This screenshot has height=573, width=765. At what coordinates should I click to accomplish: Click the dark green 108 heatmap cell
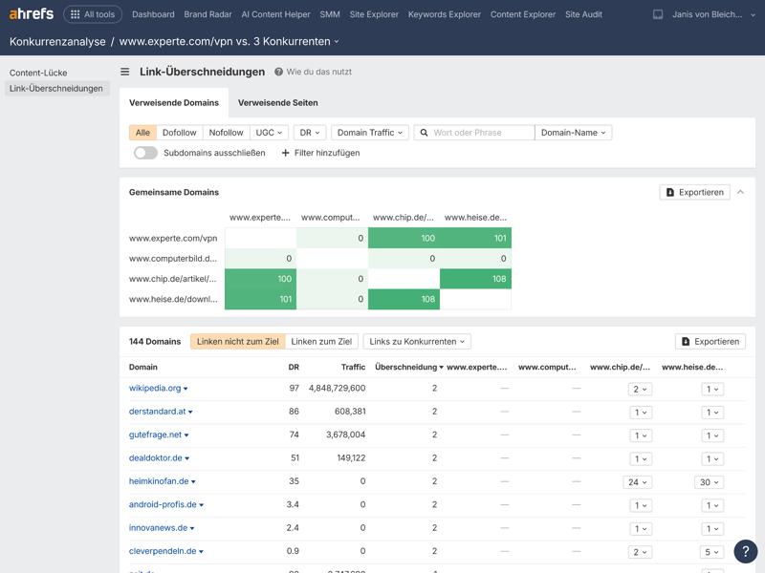pyautogui.click(x=475, y=279)
